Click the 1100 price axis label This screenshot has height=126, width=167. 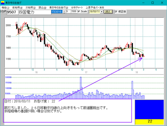click(8, 59)
